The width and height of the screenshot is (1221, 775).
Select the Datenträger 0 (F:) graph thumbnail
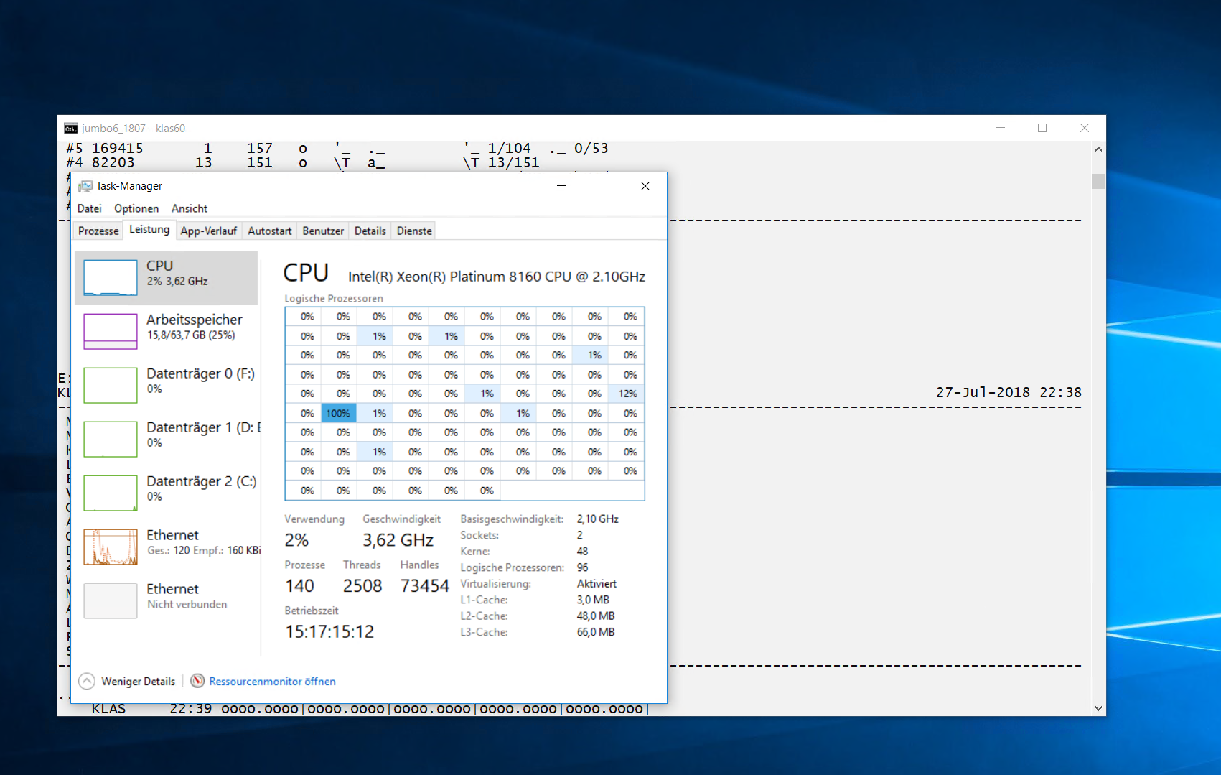(111, 385)
